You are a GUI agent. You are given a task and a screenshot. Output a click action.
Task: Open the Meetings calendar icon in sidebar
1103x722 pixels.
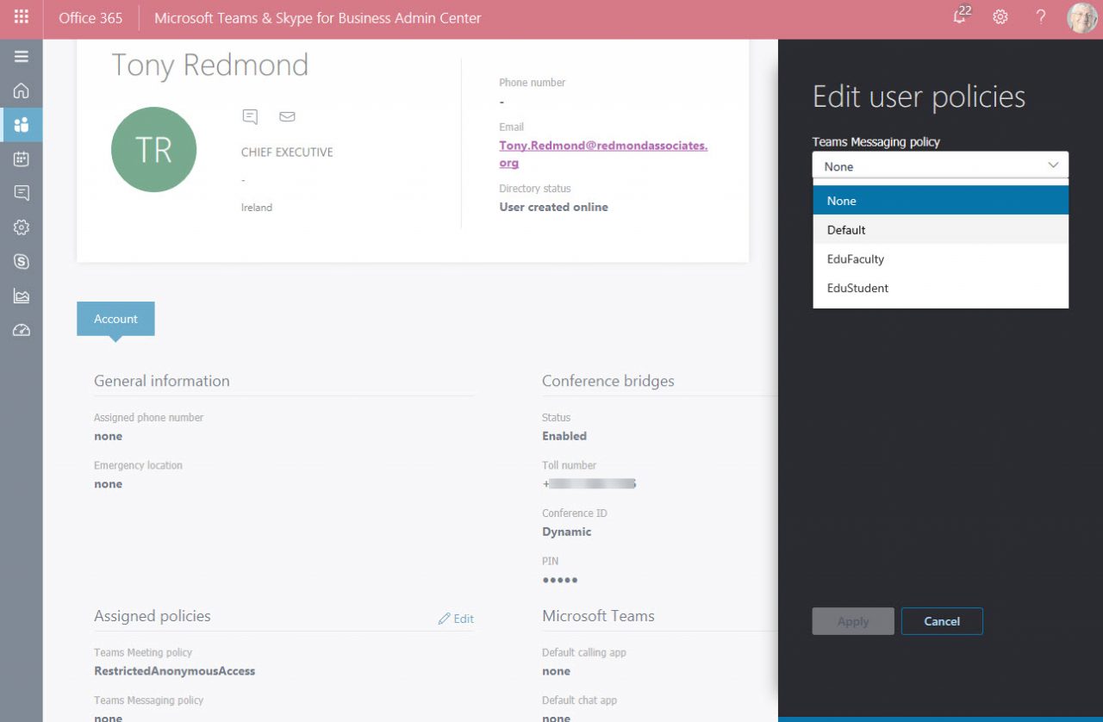coord(22,159)
